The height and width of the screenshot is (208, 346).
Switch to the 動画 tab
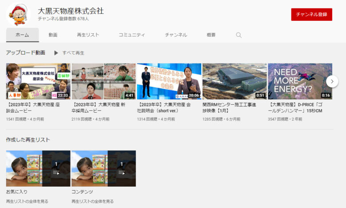pos(53,35)
